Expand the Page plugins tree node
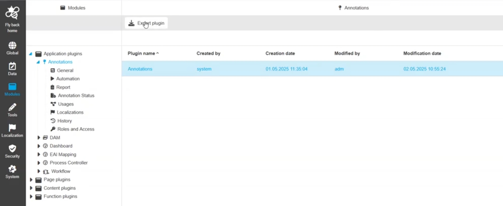The height and width of the screenshot is (206, 503). coord(31,180)
